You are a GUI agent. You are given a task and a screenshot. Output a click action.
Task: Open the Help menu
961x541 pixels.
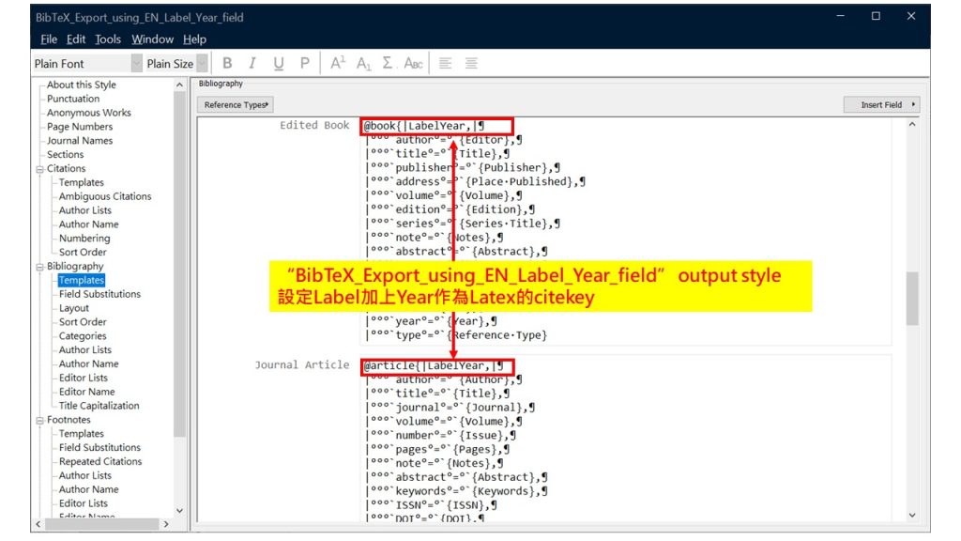point(194,39)
